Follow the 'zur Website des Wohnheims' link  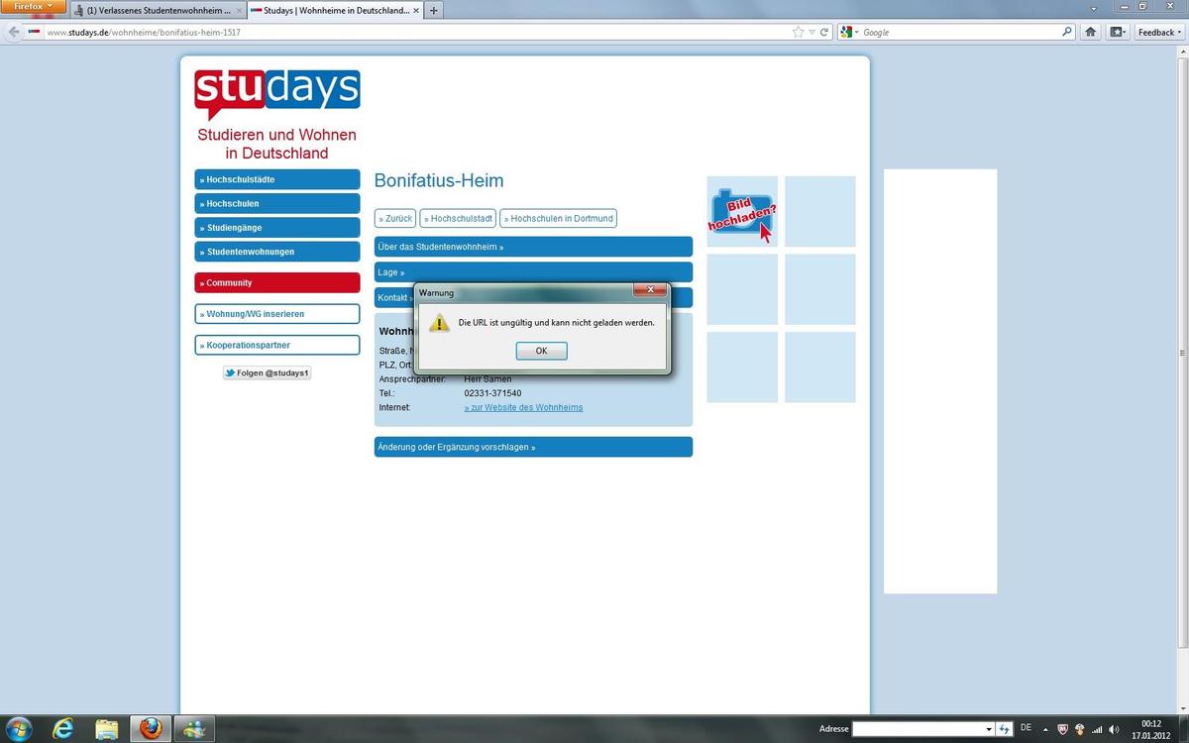coord(523,407)
